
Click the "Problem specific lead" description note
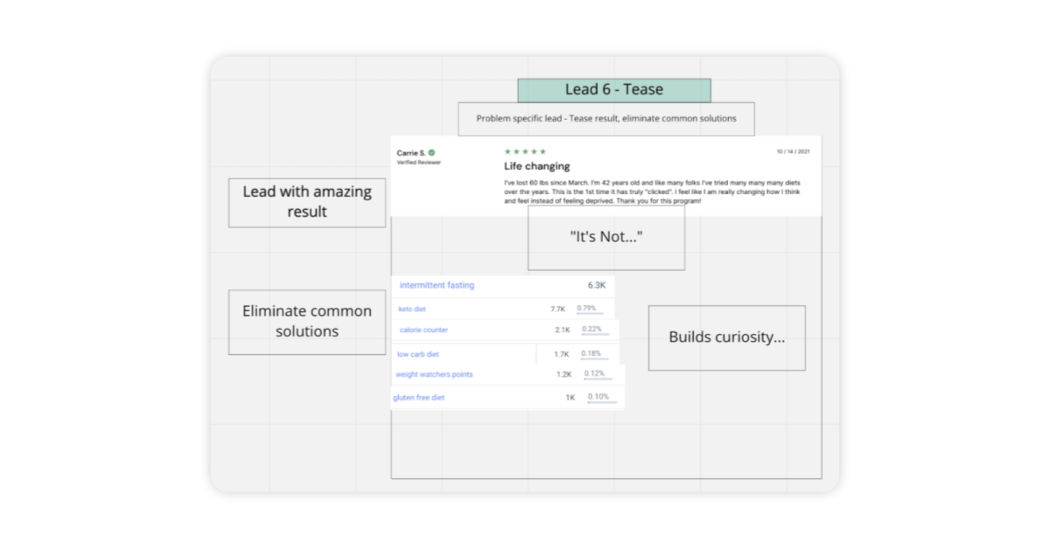pyautogui.click(x=605, y=119)
